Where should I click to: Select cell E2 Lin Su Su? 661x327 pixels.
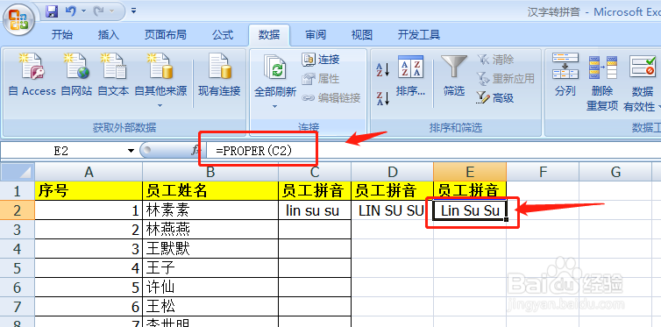(470, 210)
